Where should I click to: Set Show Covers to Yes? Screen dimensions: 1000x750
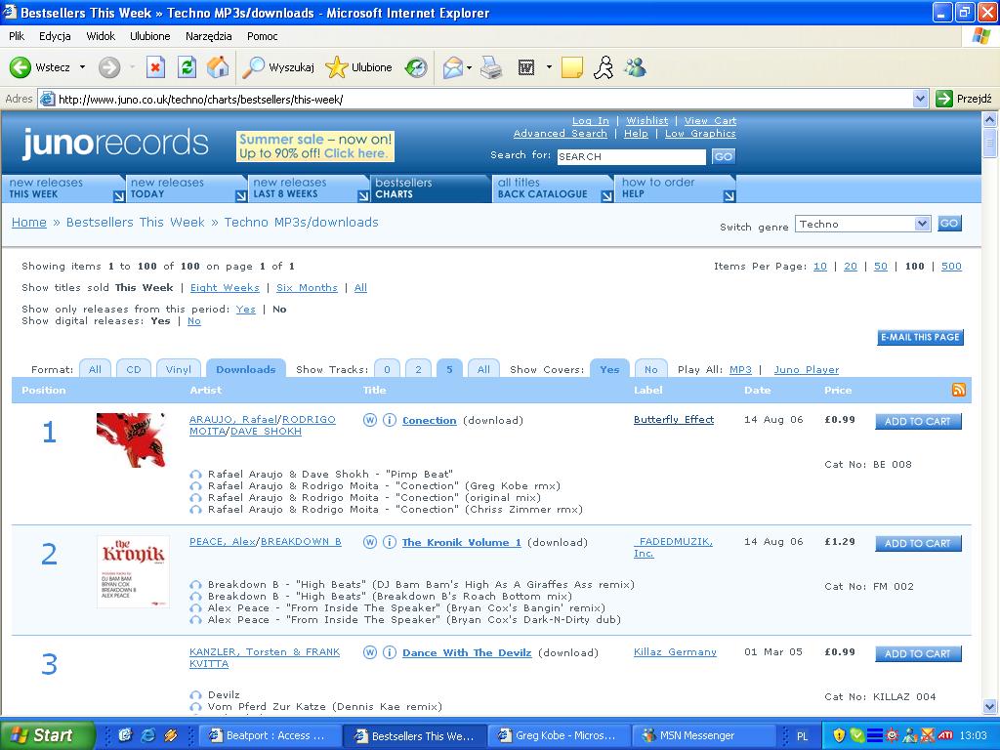609,369
